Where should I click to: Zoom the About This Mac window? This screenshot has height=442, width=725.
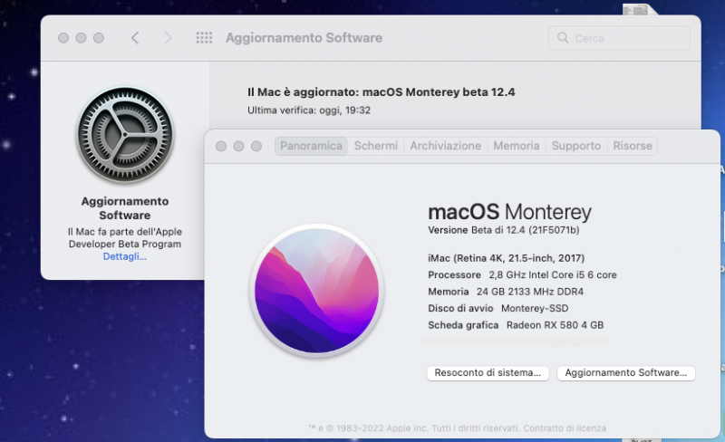(256, 146)
